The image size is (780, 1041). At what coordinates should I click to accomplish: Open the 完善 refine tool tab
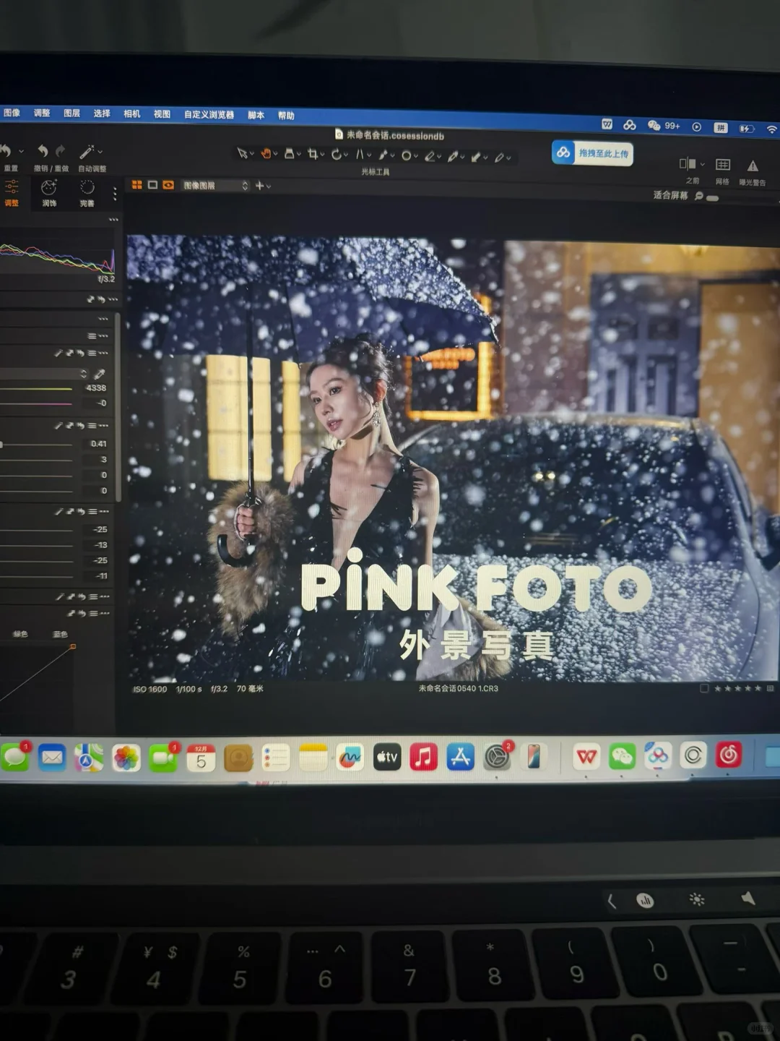87,194
